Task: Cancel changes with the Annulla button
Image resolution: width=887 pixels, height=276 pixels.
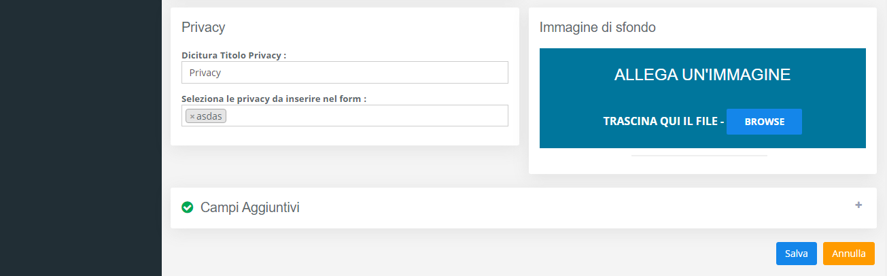Action: point(849,254)
